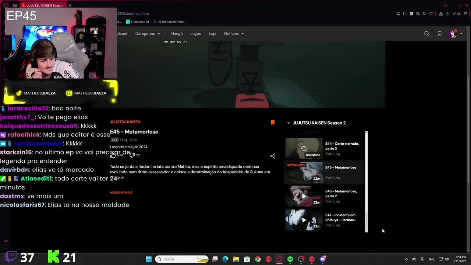Viewport: 471px width, 265px height.
Task: Click the pin tab icon in browser toolbar
Action: [398, 14]
